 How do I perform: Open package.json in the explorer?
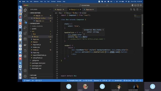[41, 66]
